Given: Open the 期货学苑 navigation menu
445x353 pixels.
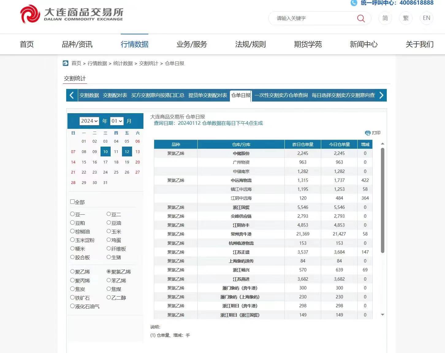Looking at the screenshot, I should pos(308,44).
